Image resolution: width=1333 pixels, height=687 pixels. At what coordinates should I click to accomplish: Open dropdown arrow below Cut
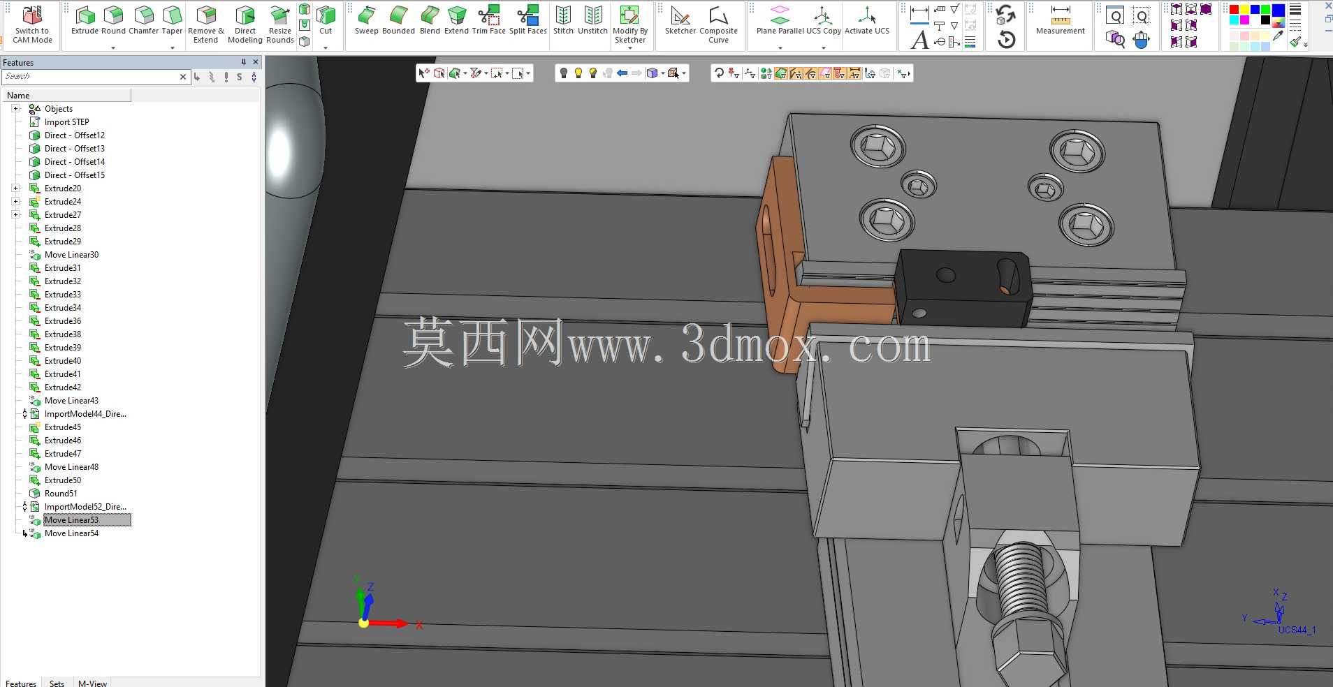(326, 47)
